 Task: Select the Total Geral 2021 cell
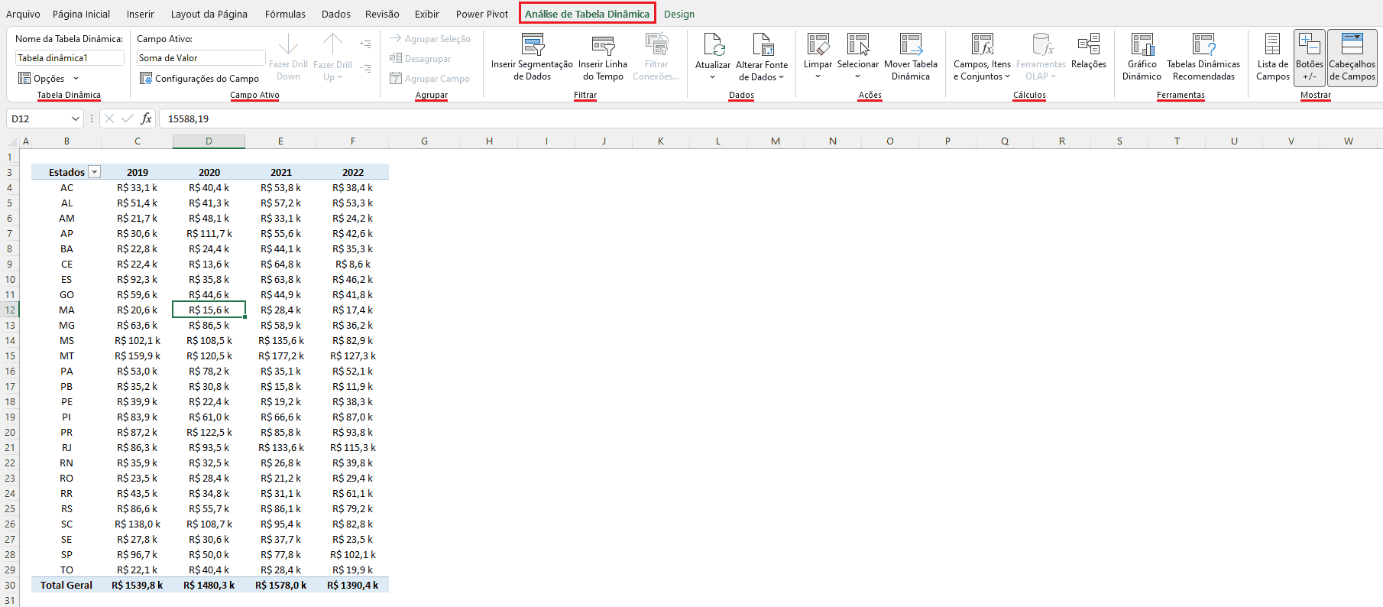(x=280, y=585)
